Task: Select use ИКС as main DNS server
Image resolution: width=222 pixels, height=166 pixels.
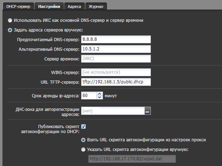Action: tap(10, 20)
